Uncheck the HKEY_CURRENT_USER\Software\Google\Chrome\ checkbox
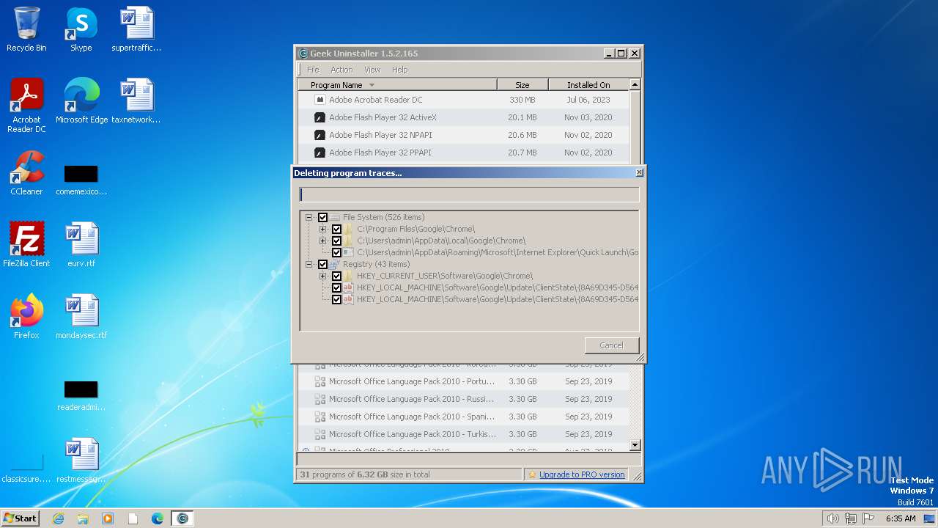Screen dimensions: 938x528 [336, 276]
